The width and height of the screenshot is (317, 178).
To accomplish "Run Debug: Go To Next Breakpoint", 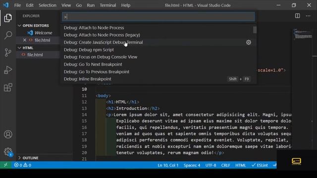I will pos(158,64).
